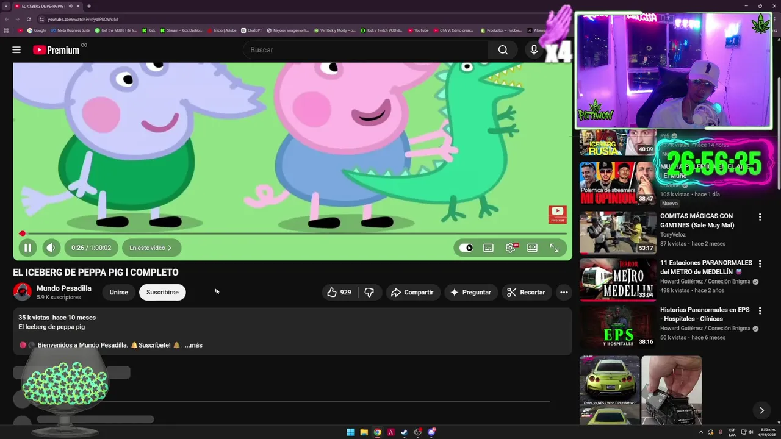Enter fullscreen mode
Screen dimensions: 781x439
click(x=554, y=248)
